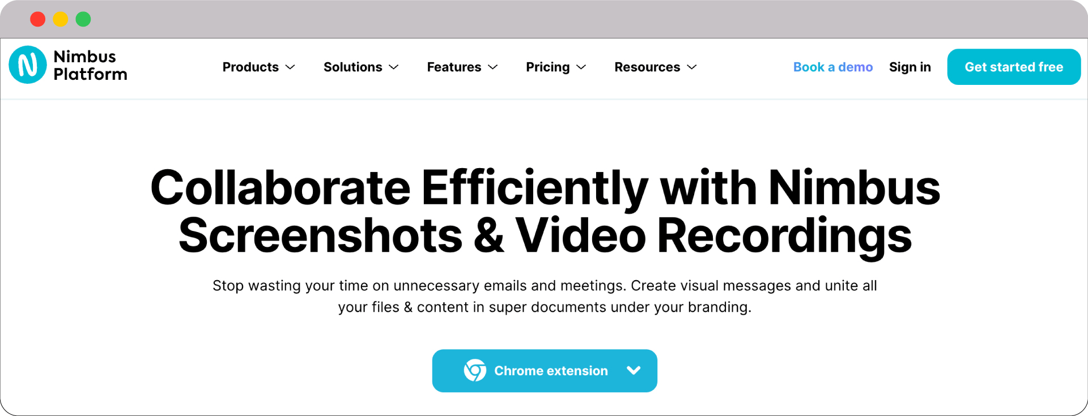
Task: Click the Sign in link
Action: click(x=909, y=67)
